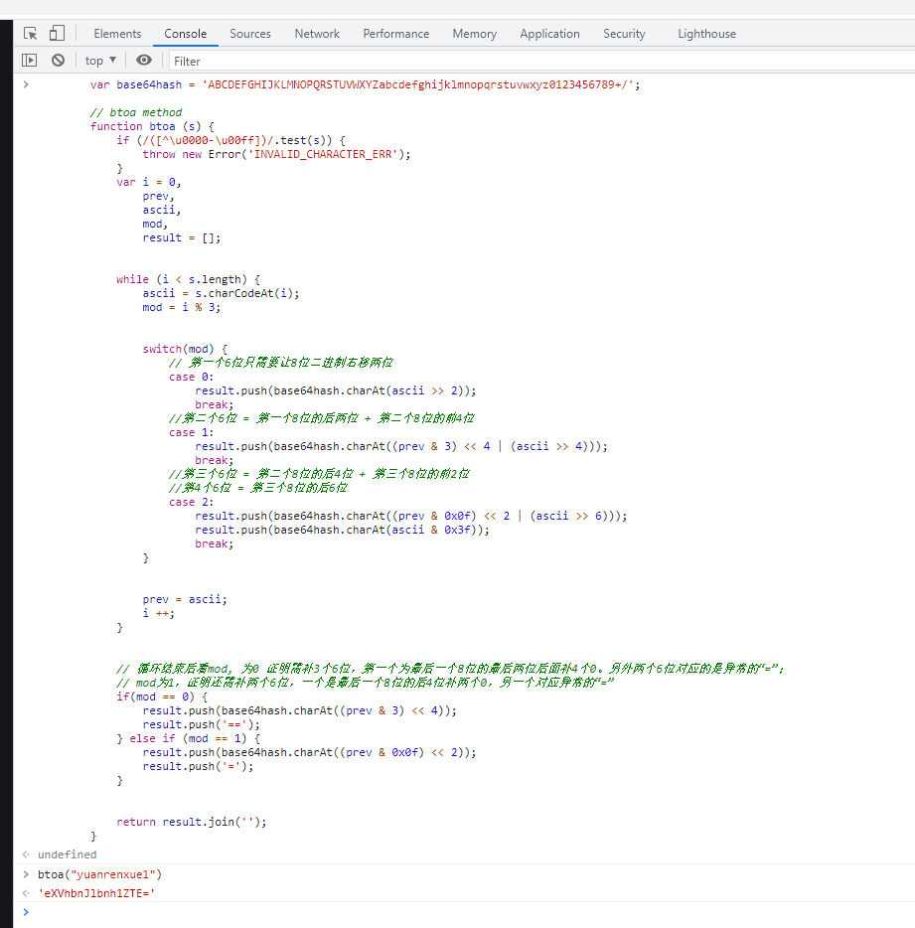Screen dimensions: 915x928
Task: Click the btoa("yuanrenxue1") command text
Action: coord(99,874)
